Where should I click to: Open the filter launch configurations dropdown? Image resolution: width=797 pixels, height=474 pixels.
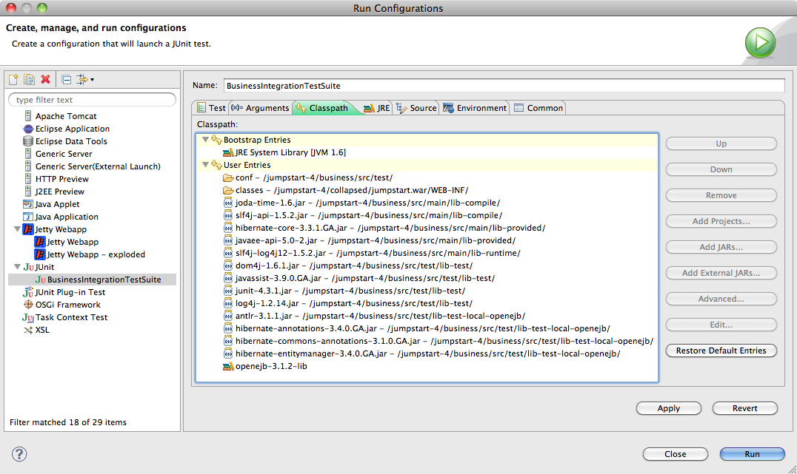(85, 79)
